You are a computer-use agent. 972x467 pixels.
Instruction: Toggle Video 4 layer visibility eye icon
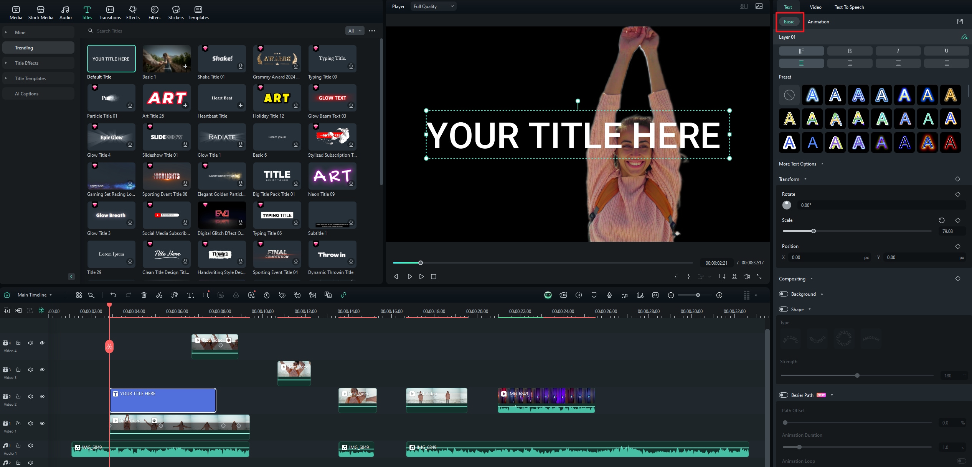pyautogui.click(x=42, y=342)
